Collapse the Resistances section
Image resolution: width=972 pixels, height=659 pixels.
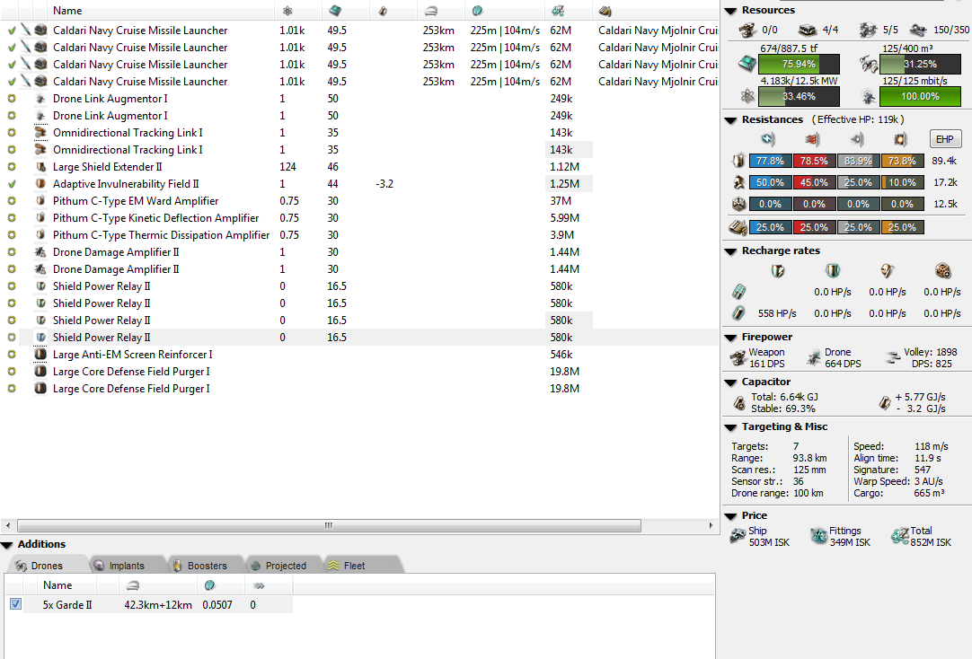[x=730, y=120]
